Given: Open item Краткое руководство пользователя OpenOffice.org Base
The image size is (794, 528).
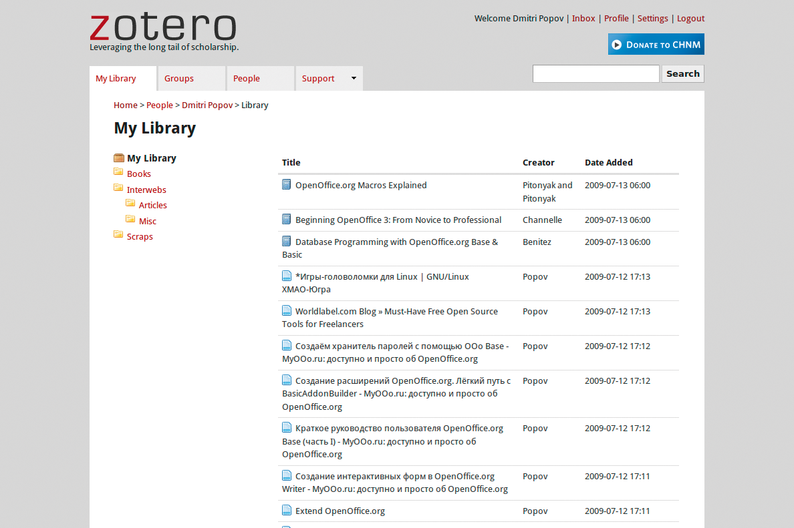Looking at the screenshot, I should point(392,441).
